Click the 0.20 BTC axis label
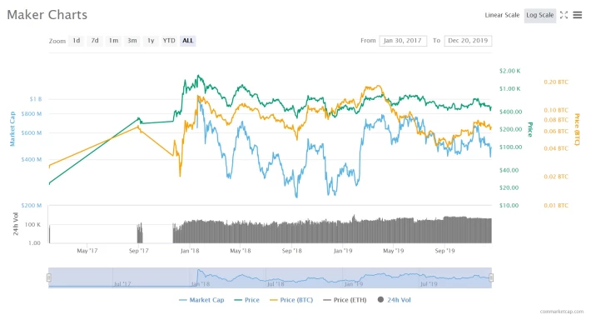 (x=556, y=82)
